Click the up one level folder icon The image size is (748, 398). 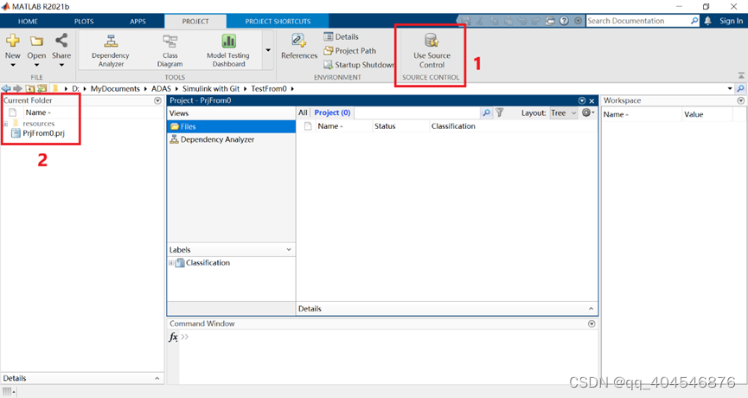point(30,89)
